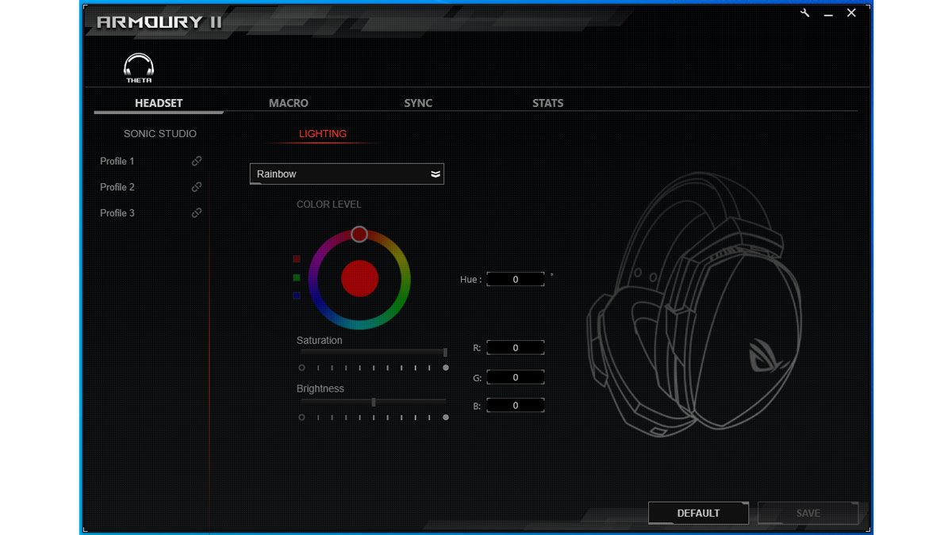Image resolution: width=952 pixels, height=535 pixels.
Task: Minimize the Armoury II window
Action: click(828, 13)
